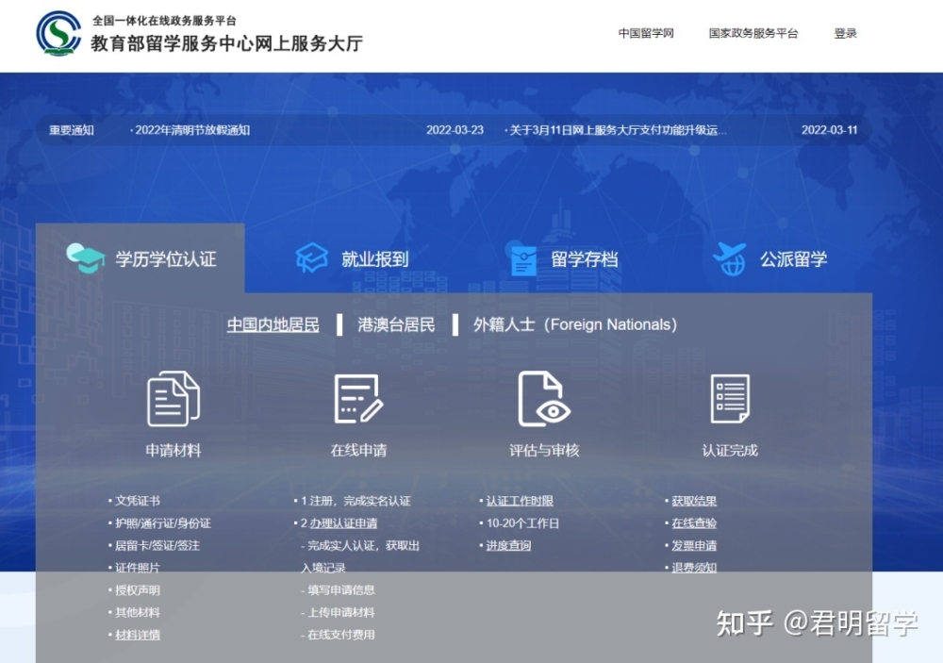
Task: Open the 2022年清明节放假通知 notice
Action: (x=192, y=130)
